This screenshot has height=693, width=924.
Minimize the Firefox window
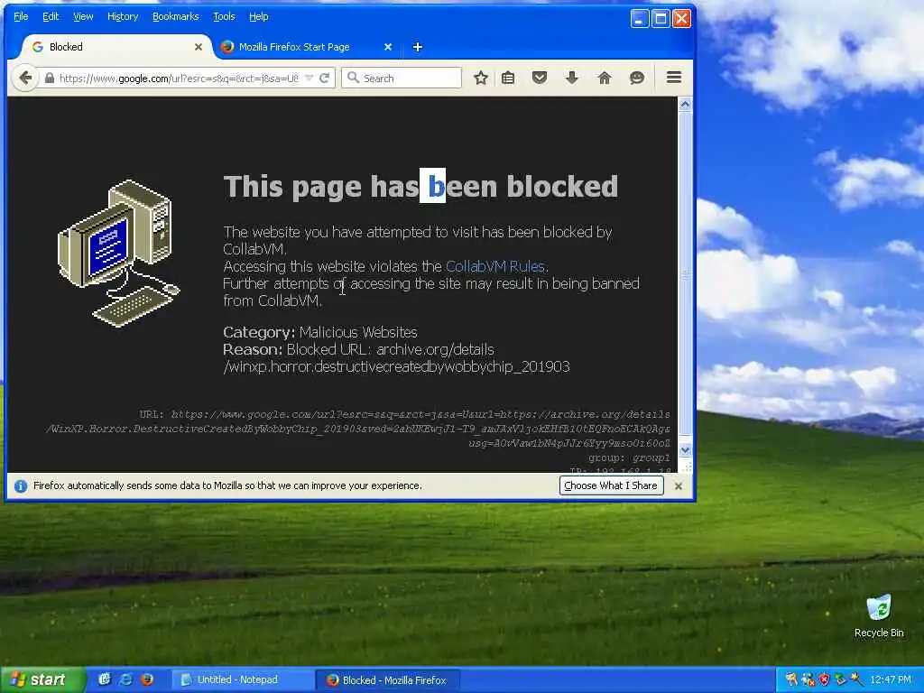(640, 19)
